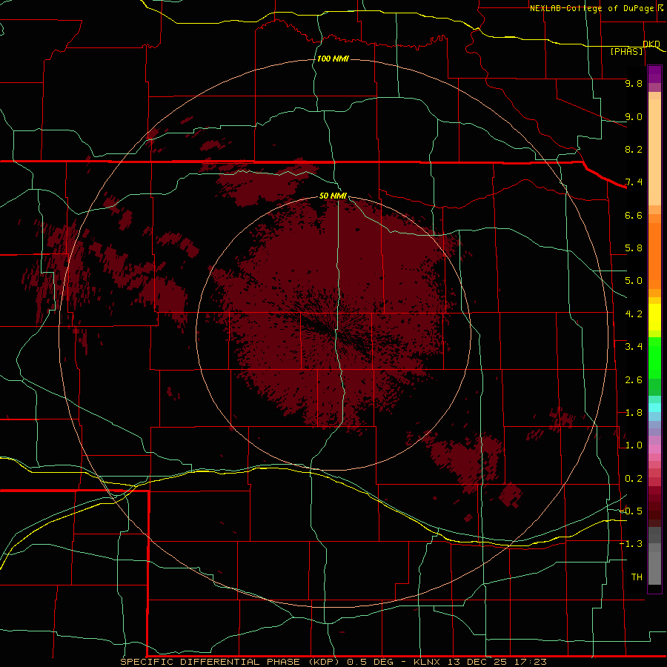This screenshot has height=667, width=667.
Task: Click the NEXLAB-College of DuPage credit text
Action: (591, 8)
